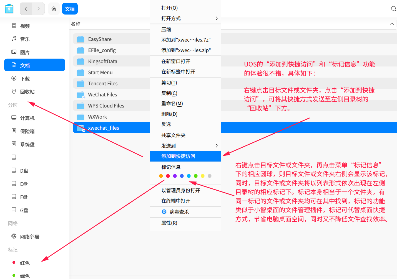Expand the 发送到 submenu
397x279 pixels.
[185, 146]
